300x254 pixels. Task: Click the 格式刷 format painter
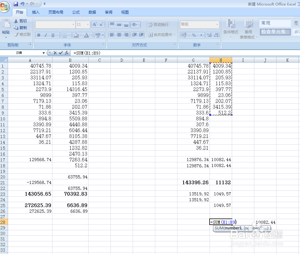(22, 35)
